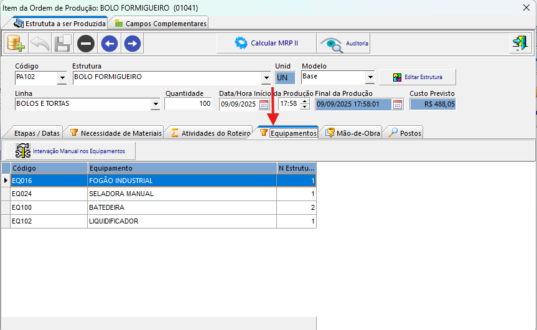Open calendar for Final da Produção
This screenshot has width=537, height=330.
pyautogui.click(x=398, y=104)
